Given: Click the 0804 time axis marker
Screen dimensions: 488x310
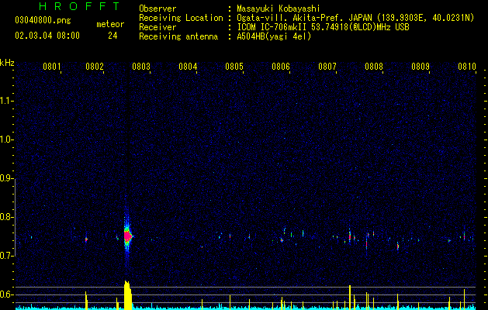Looking at the screenshot, I should point(188,67).
